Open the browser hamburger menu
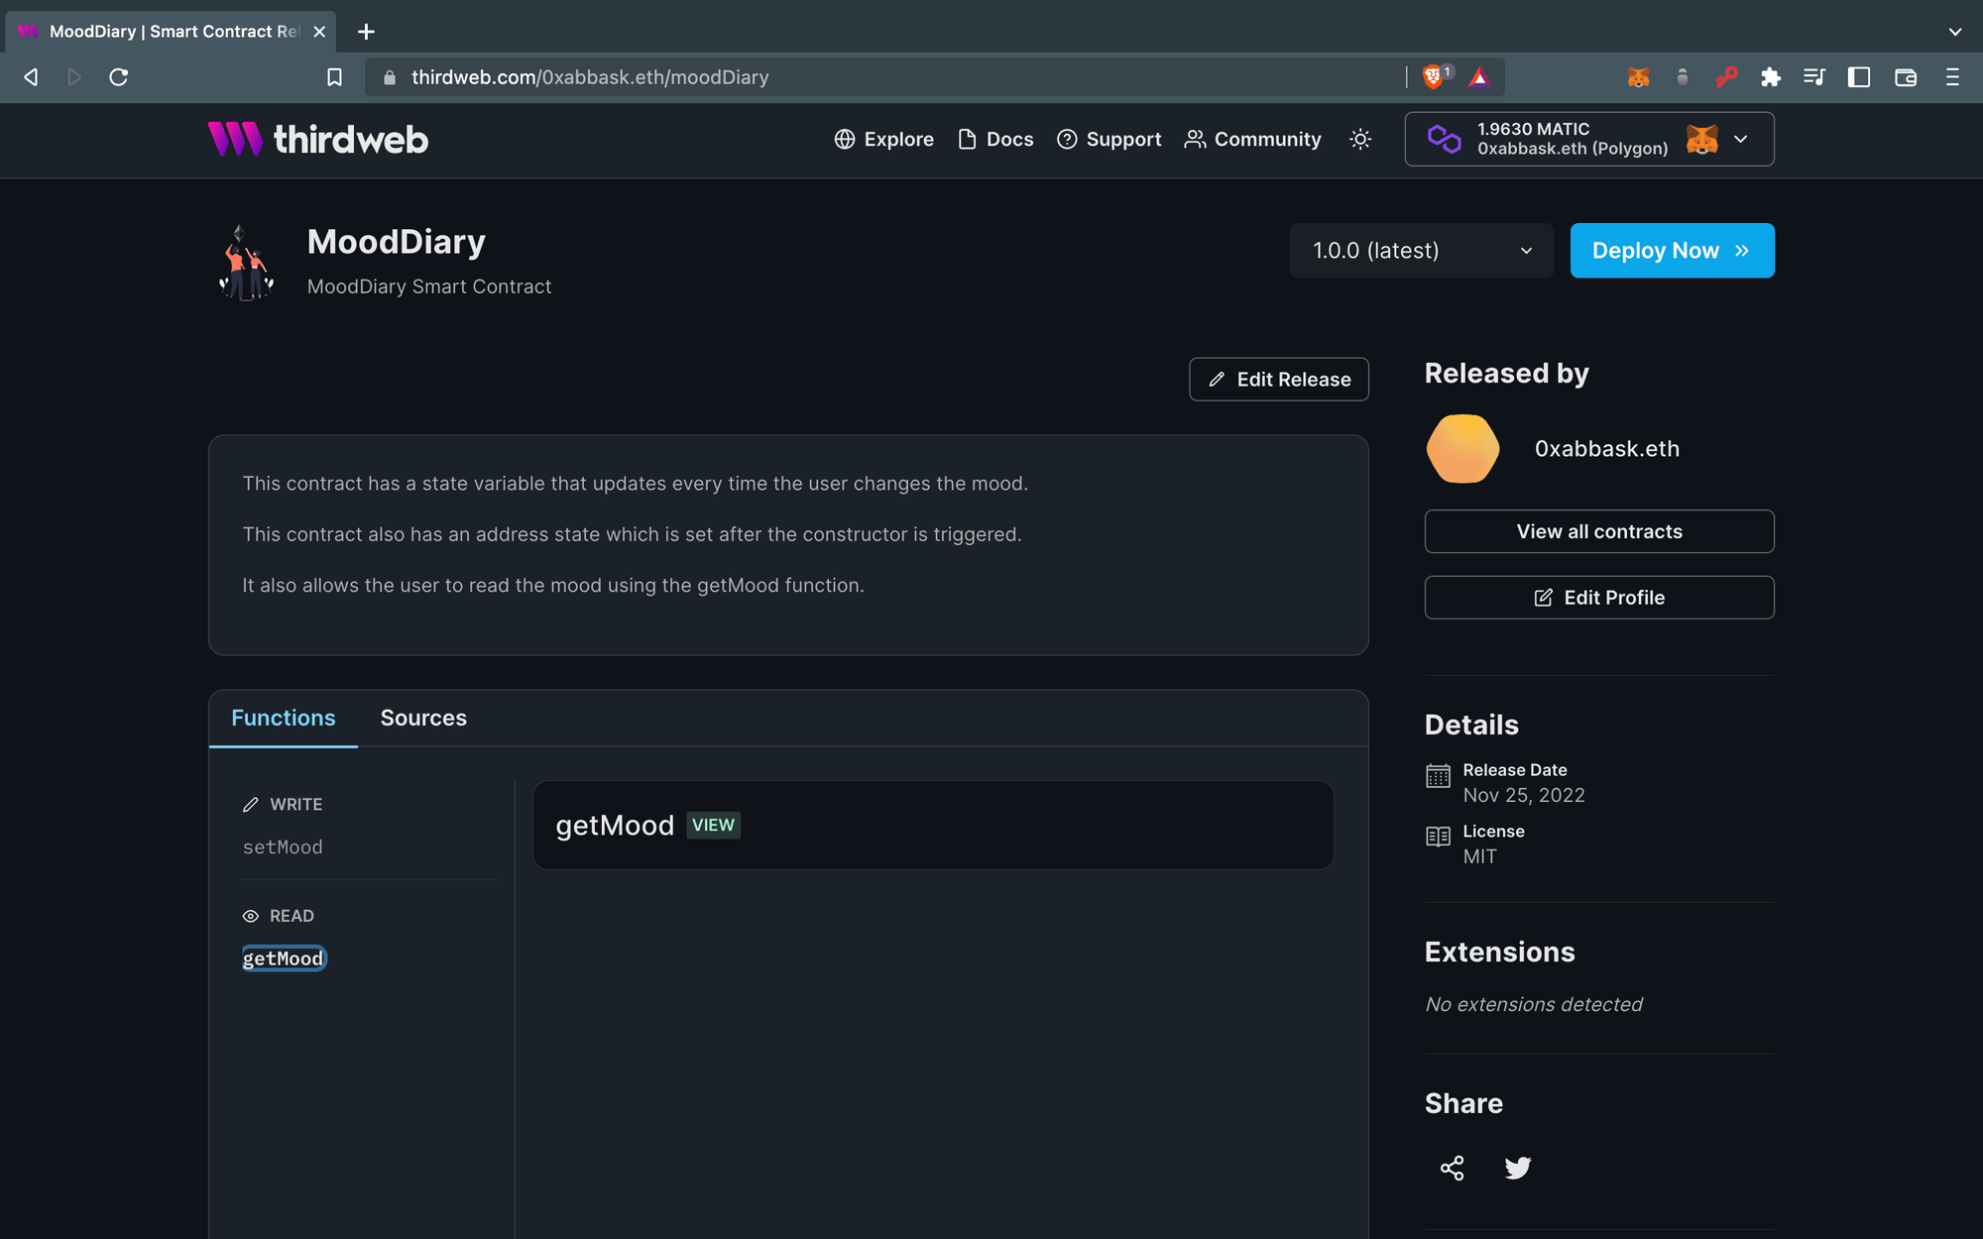This screenshot has width=1983, height=1239. (x=1950, y=76)
